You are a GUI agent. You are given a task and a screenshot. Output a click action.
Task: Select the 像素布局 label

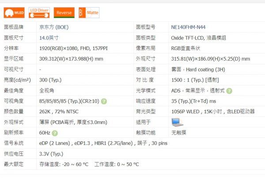[x=145, y=48]
